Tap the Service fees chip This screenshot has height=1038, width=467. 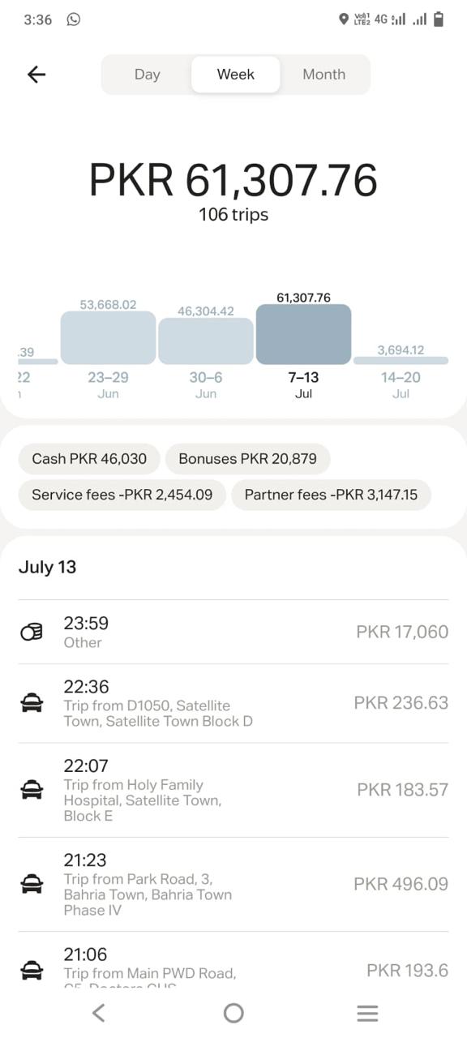pos(122,495)
